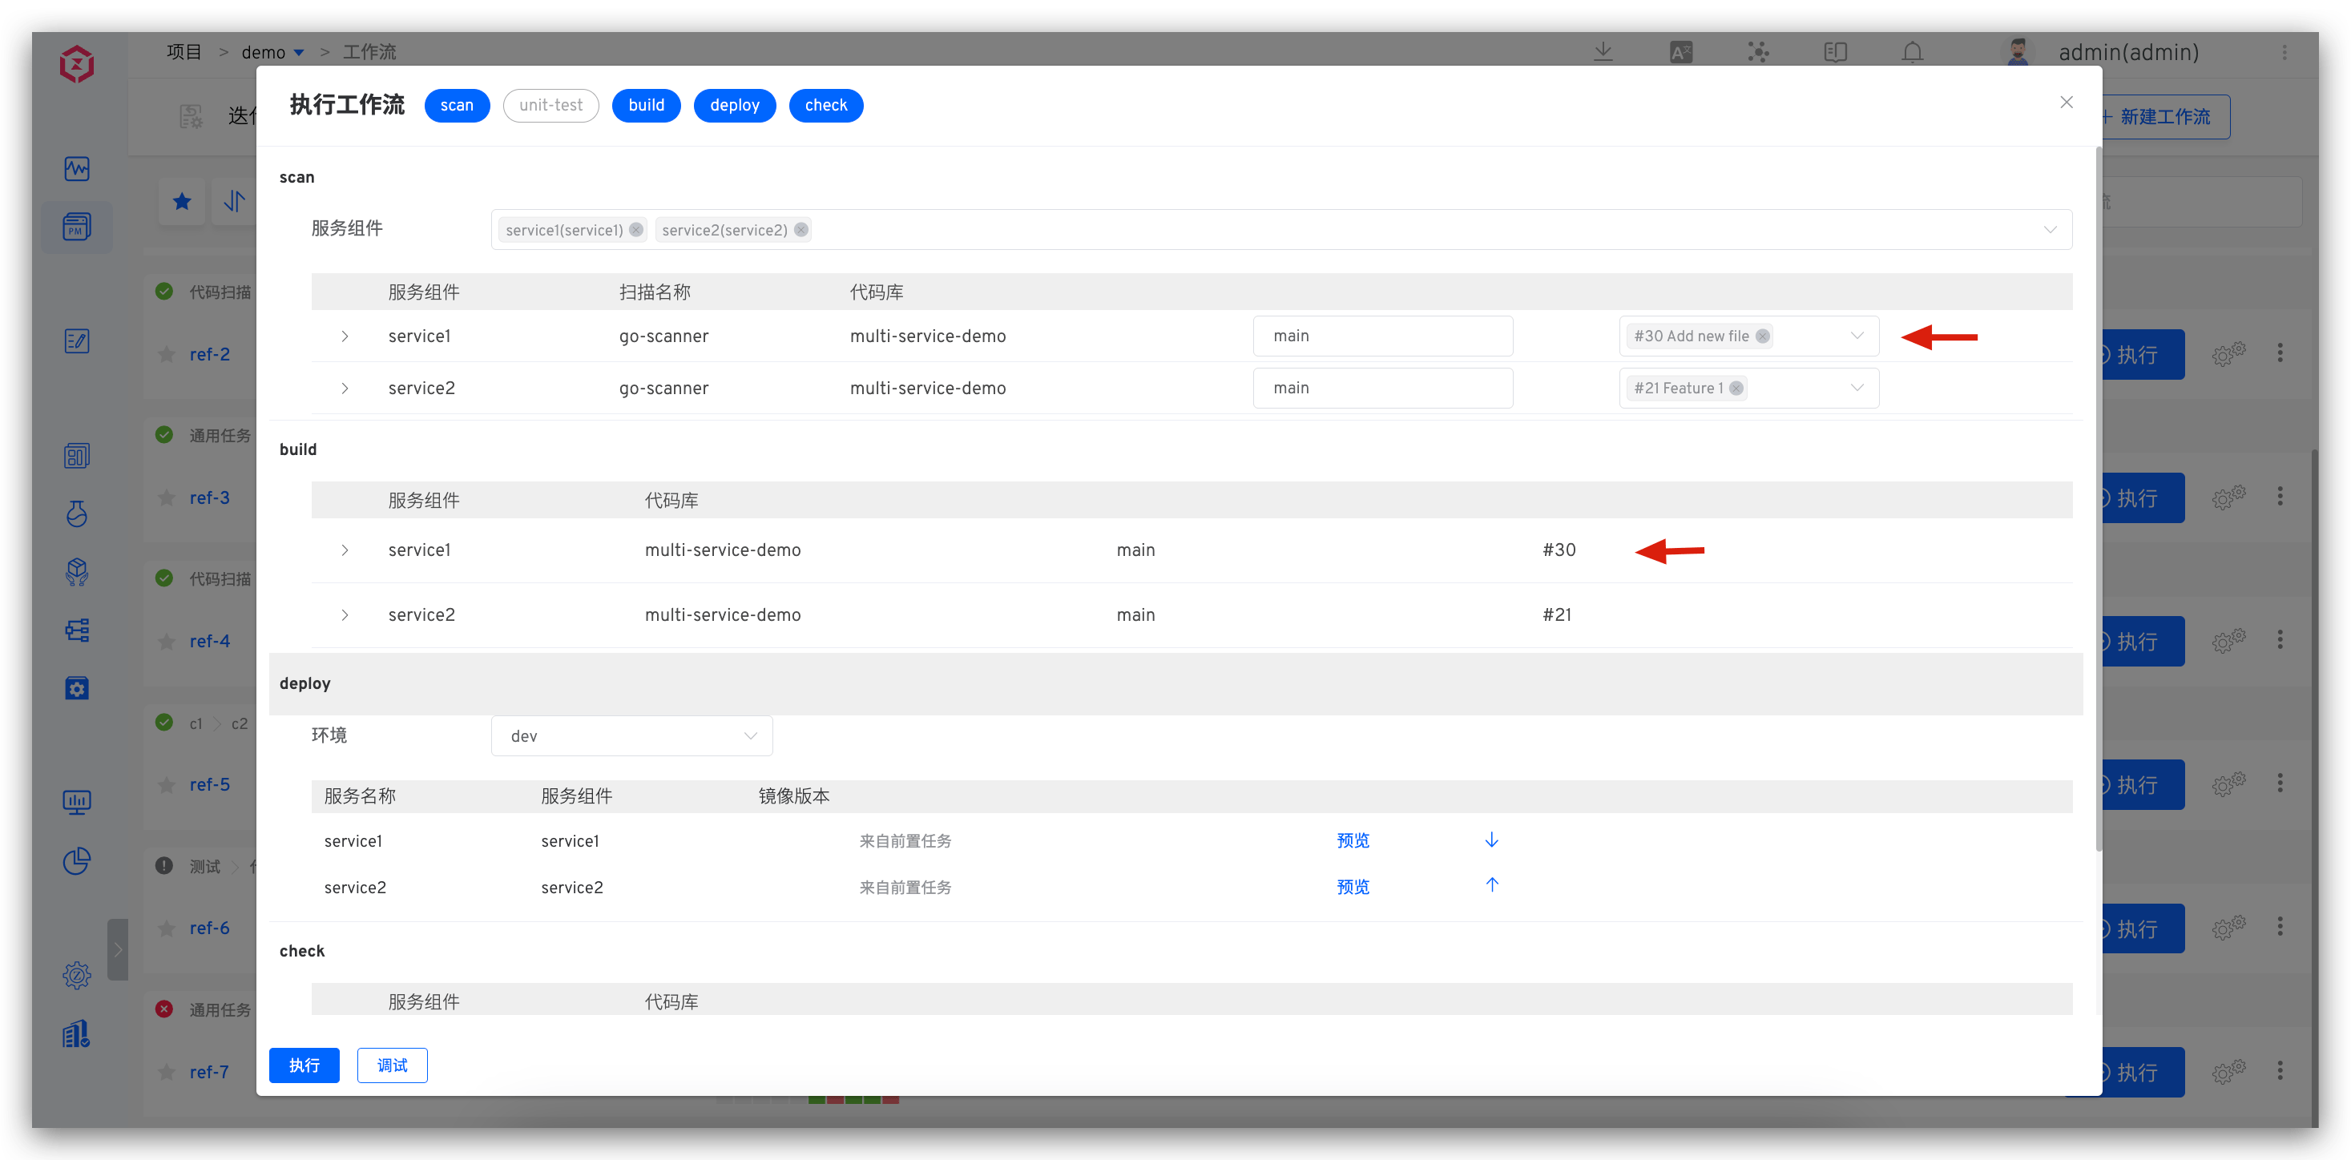
Task: Click 预览 for service1 in deploy
Action: (x=1353, y=840)
